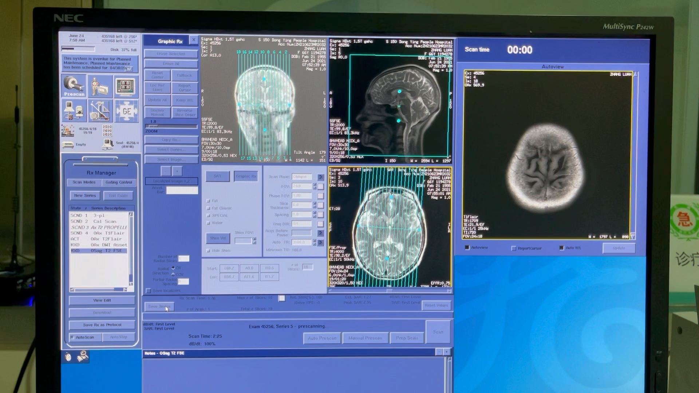Select the OAx T1Flair series row
This screenshot has height=393, width=699.
coord(99,233)
